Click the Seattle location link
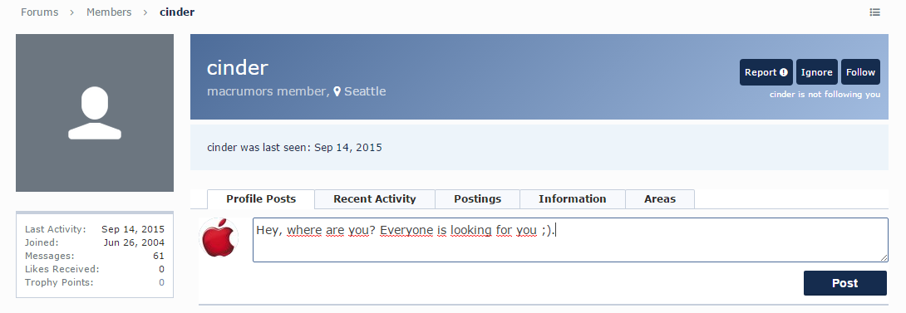 [x=365, y=91]
